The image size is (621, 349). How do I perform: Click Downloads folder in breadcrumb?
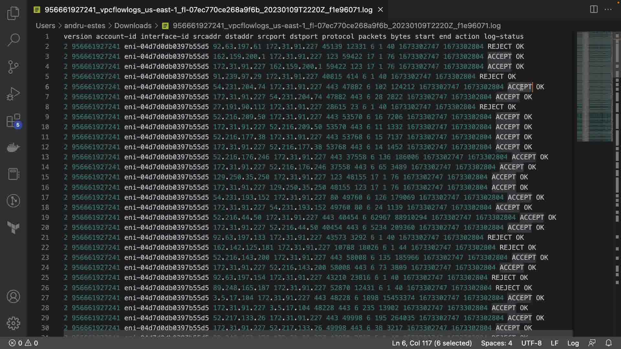(133, 26)
